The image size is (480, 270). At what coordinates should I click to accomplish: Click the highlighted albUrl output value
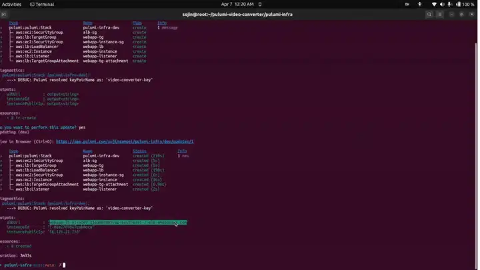coord(118,223)
